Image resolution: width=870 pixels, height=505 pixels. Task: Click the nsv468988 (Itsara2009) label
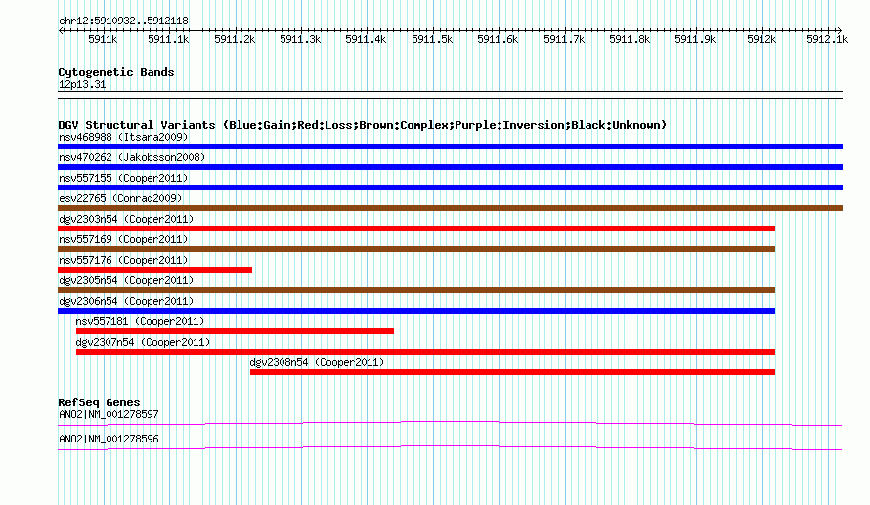point(123,137)
